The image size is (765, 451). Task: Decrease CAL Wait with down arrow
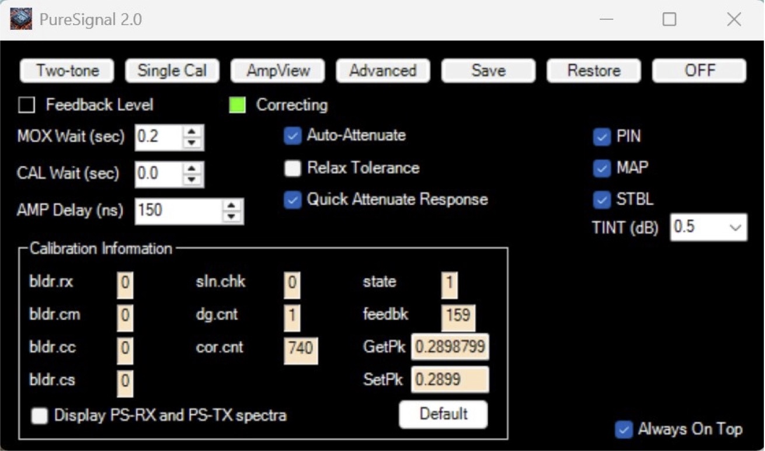pyautogui.click(x=192, y=180)
